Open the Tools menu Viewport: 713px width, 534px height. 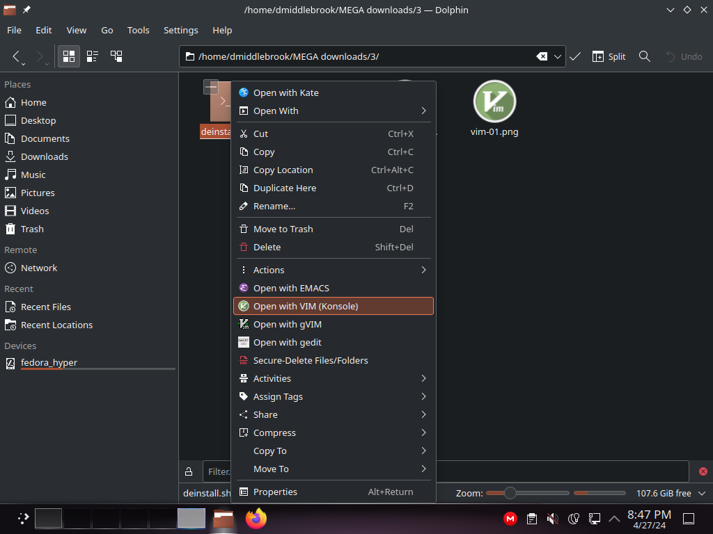click(x=139, y=30)
